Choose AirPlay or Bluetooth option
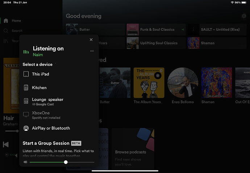 point(59,128)
